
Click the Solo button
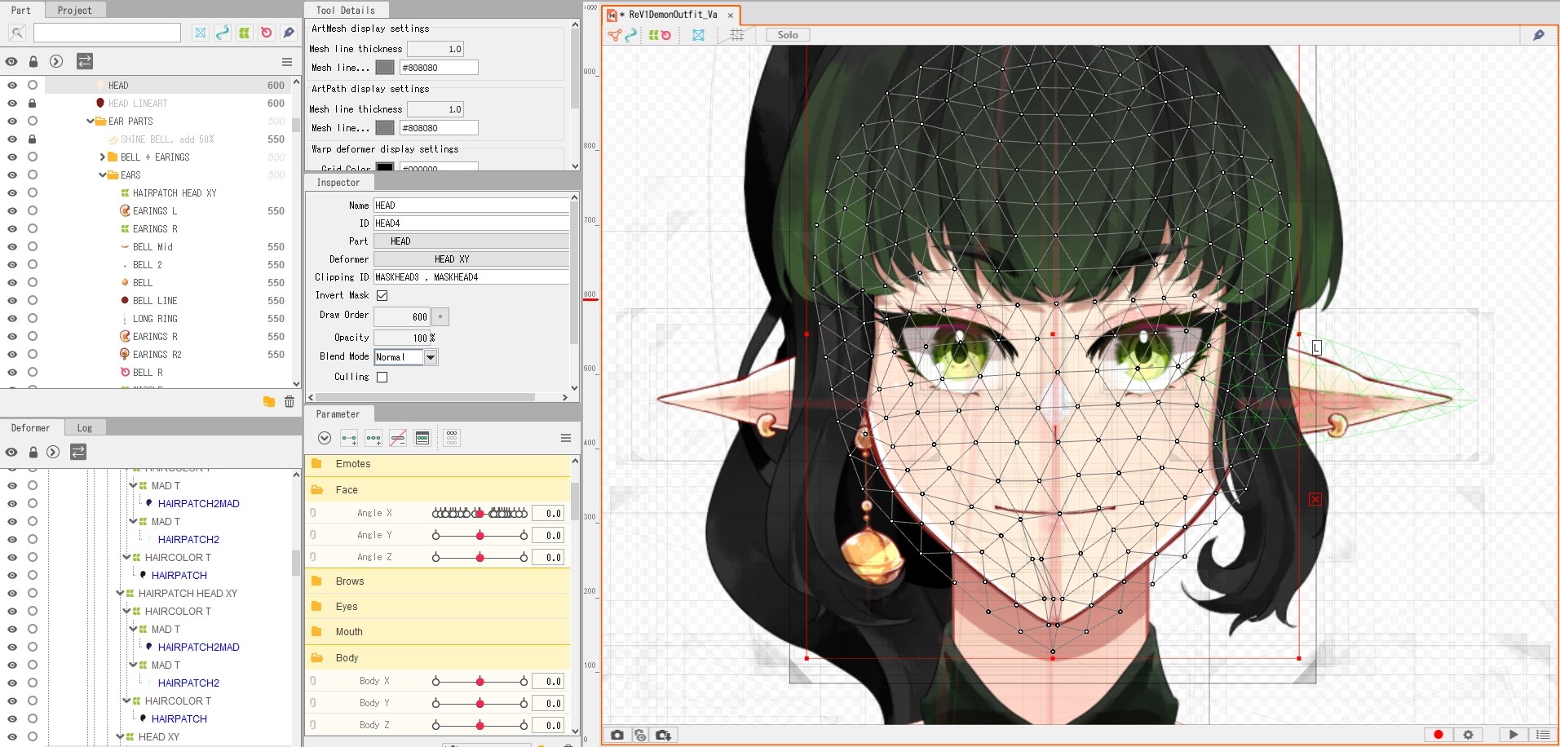coord(787,35)
